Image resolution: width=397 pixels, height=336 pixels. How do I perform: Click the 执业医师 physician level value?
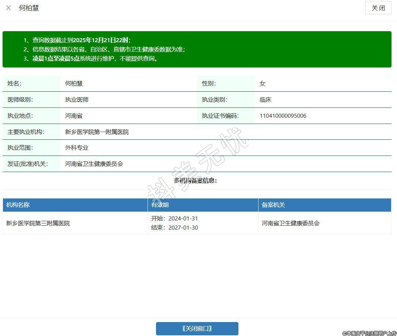(x=77, y=100)
